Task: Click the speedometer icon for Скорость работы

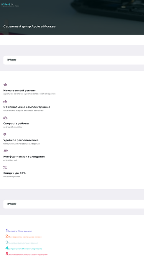Action: point(5,118)
